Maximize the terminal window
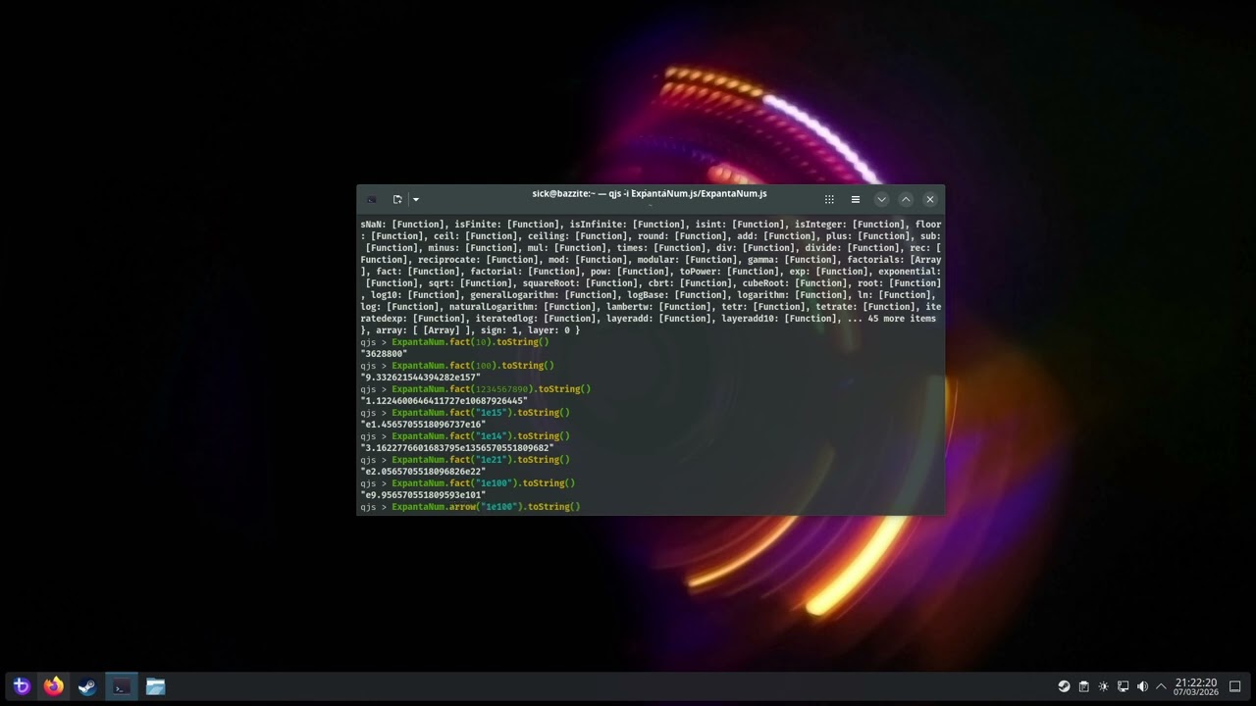 click(x=906, y=199)
